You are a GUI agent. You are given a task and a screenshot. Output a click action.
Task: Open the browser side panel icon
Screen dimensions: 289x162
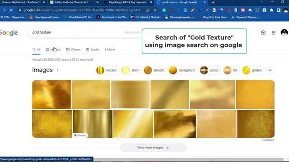pyautogui.click(x=279, y=10)
